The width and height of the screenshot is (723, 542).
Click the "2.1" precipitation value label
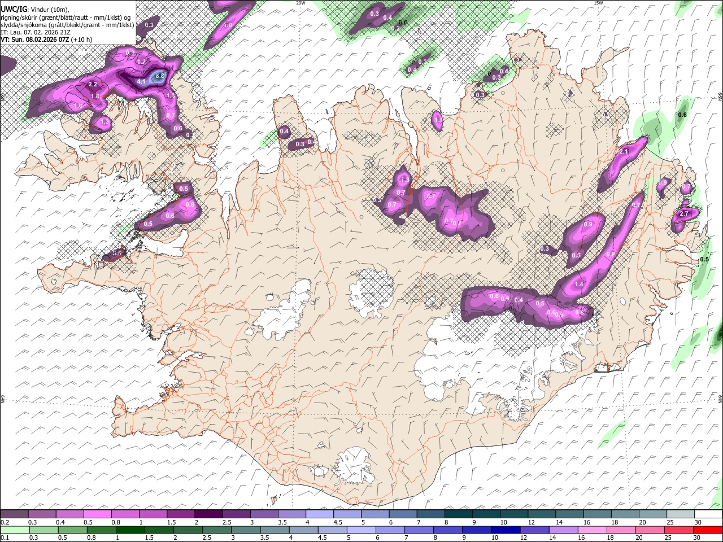click(624, 151)
